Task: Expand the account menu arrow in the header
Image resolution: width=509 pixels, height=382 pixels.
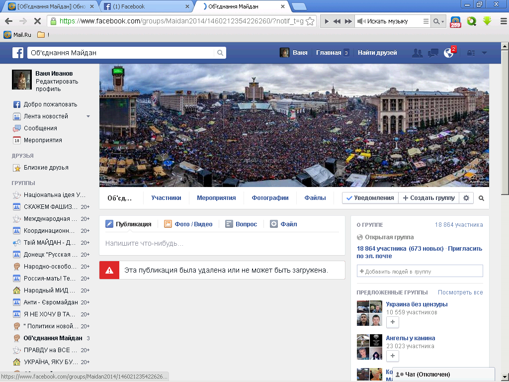Action: tap(484, 53)
